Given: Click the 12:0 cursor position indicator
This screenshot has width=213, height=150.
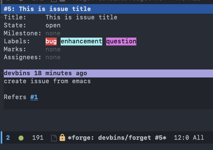Looking at the screenshot, I should [x=181, y=137].
